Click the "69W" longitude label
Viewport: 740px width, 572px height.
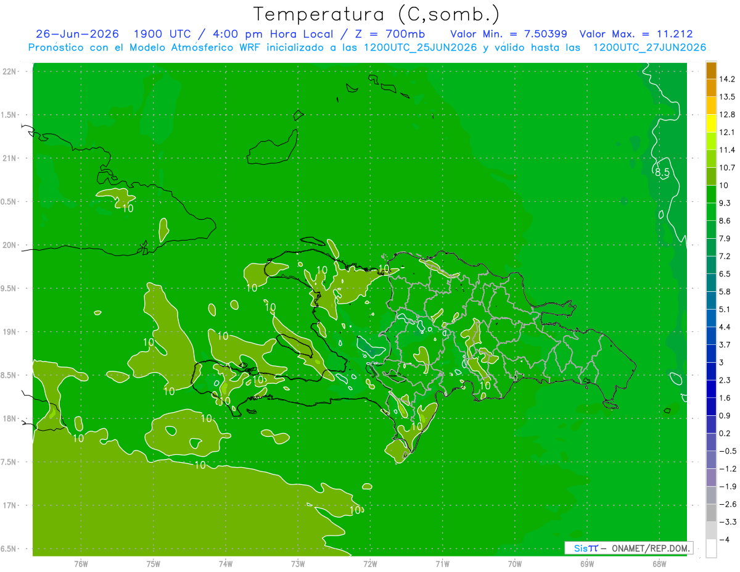587,563
